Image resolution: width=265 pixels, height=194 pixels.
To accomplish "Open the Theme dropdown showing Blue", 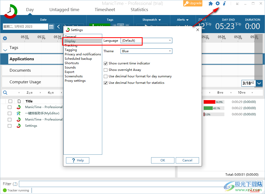I will click(x=146, y=51).
